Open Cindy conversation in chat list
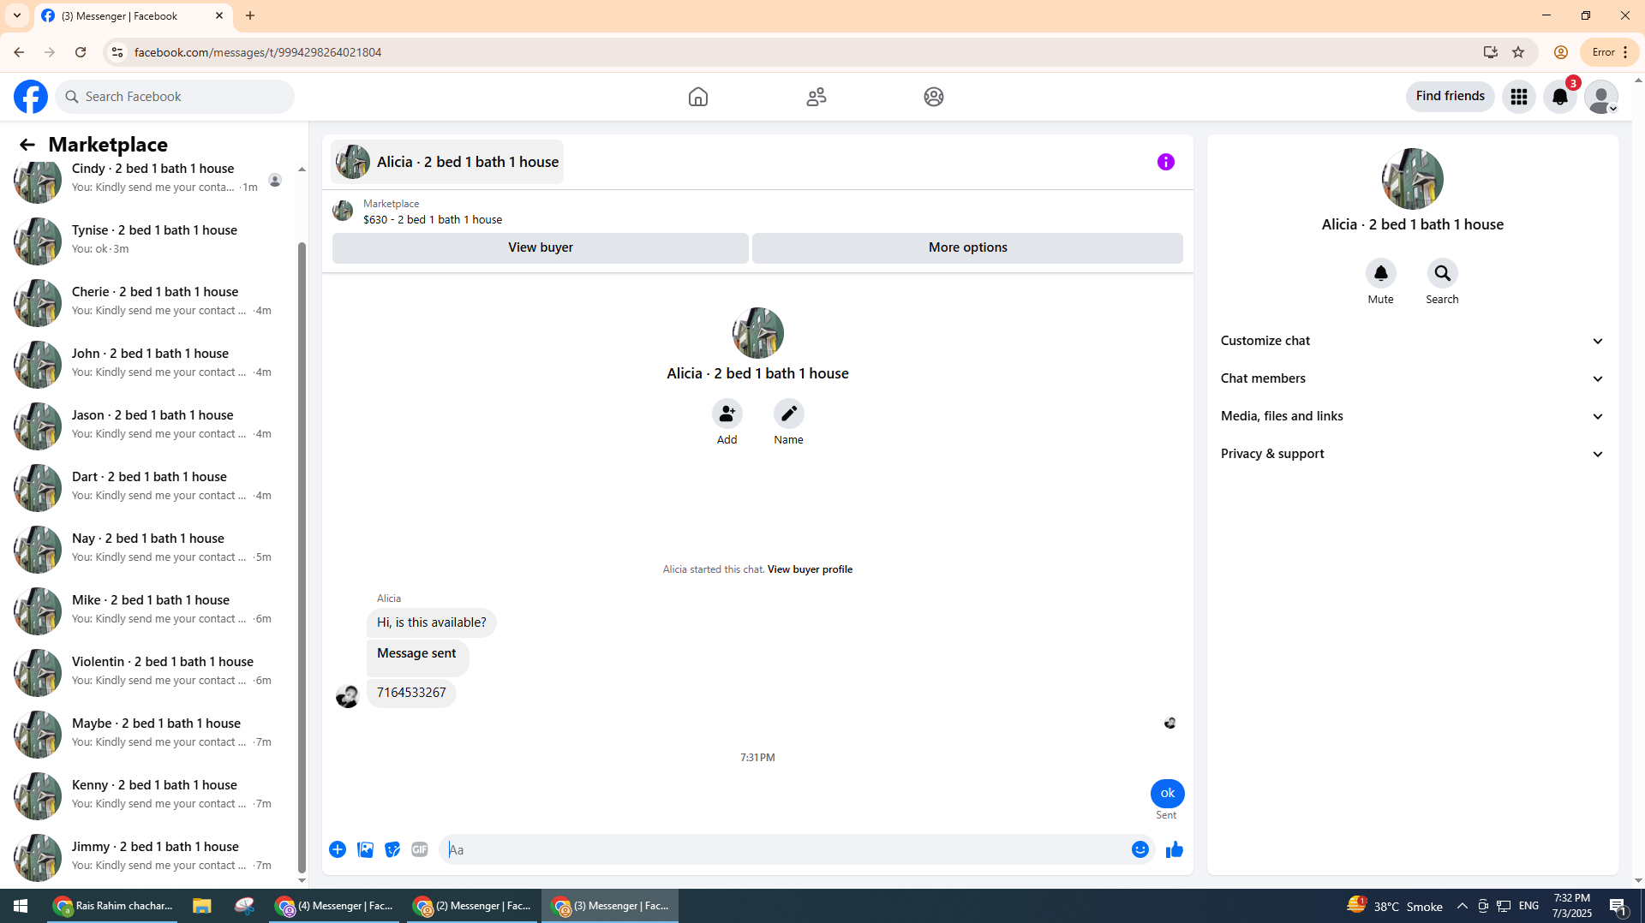The height and width of the screenshot is (923, 1645). coord(150,180)
